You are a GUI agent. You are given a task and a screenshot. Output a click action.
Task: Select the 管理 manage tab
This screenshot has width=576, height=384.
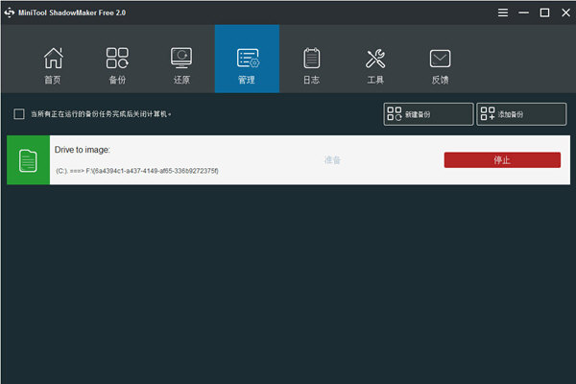click(x=247, y=59)
